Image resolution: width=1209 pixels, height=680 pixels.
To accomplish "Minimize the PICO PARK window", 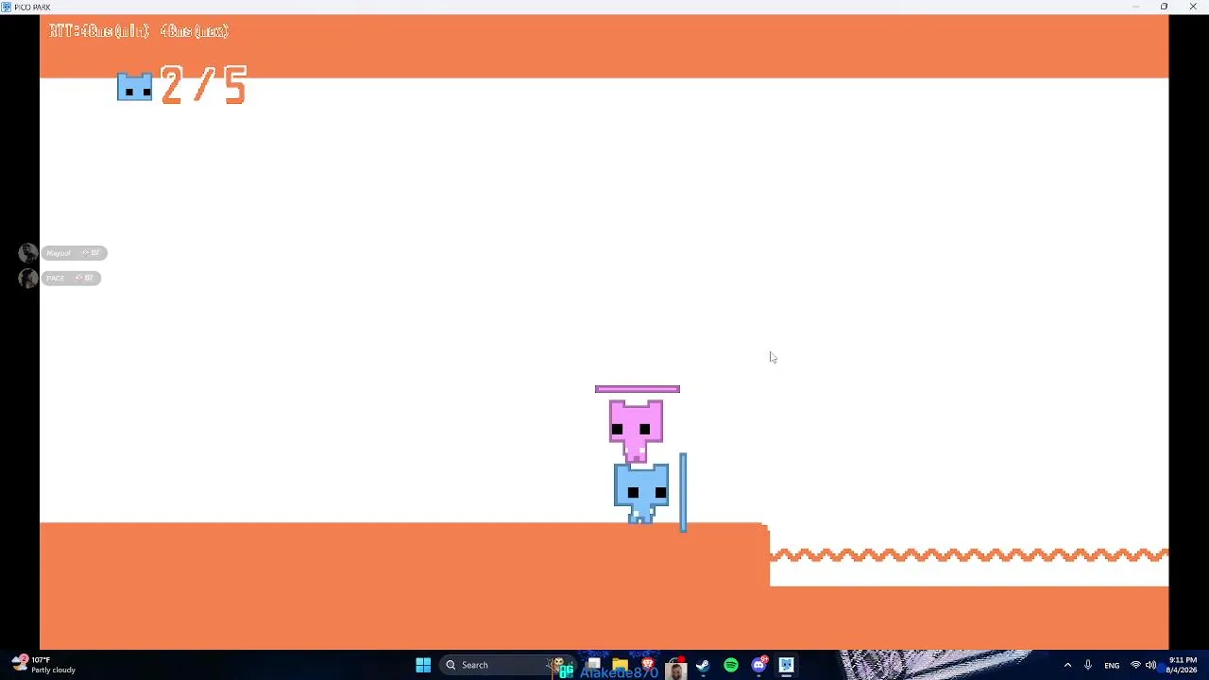I will (x=1135, y=7).
